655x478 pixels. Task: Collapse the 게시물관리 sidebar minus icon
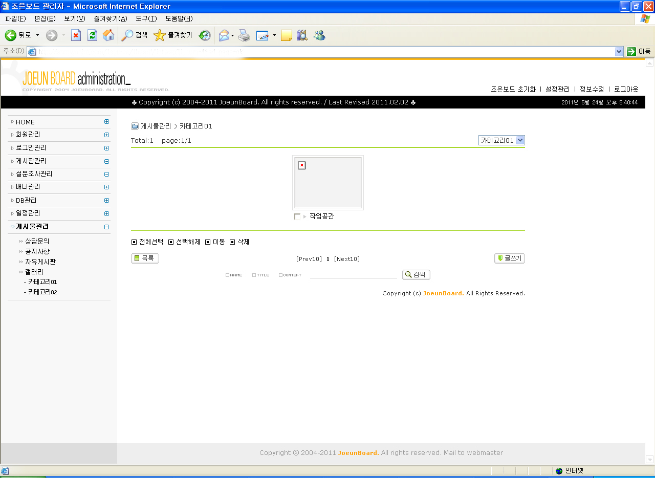tap(106, 227)
